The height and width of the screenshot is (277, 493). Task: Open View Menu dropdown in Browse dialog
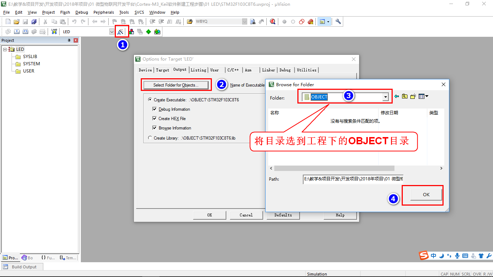tap(423, 96)
